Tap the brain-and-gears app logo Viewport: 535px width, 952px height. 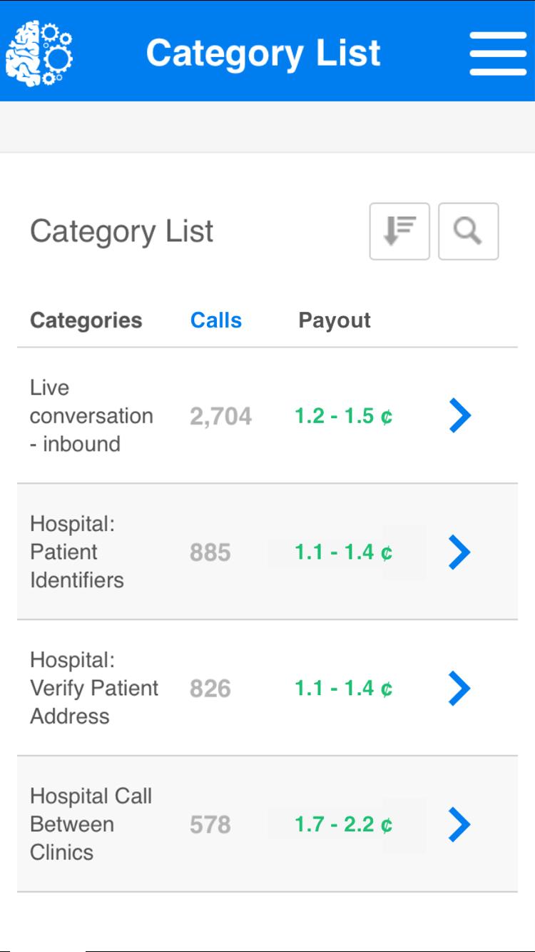[x=39, y=53]
